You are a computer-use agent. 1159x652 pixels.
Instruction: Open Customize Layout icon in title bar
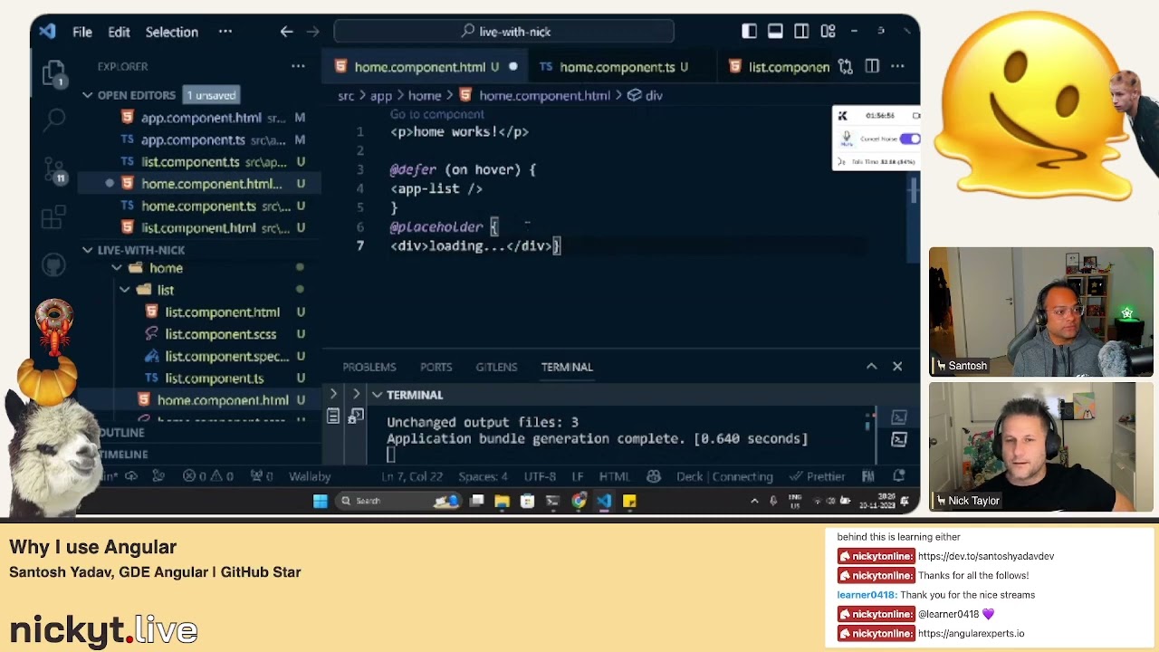point(828,31)
